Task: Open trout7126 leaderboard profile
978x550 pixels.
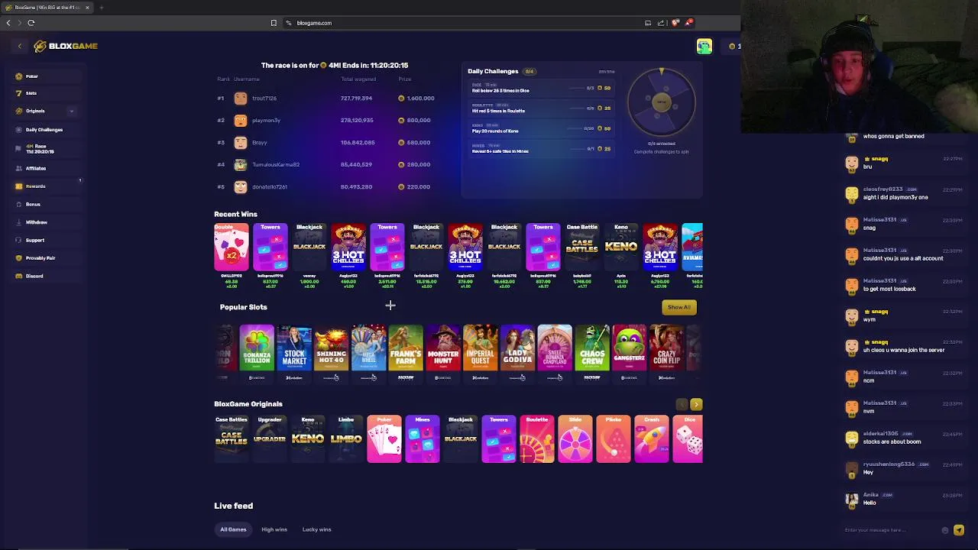Action: point(264,99)
